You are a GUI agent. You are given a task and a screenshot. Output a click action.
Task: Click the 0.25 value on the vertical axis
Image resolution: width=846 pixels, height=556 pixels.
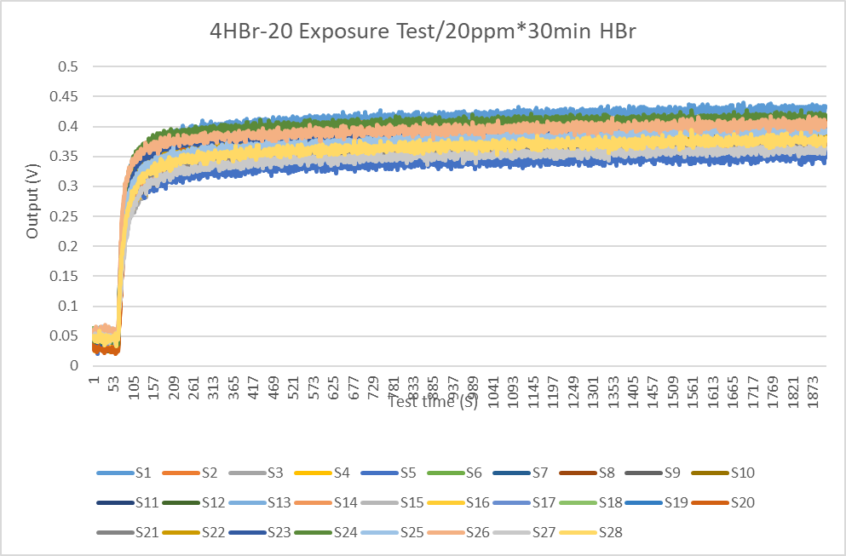(x=64, y=216)
